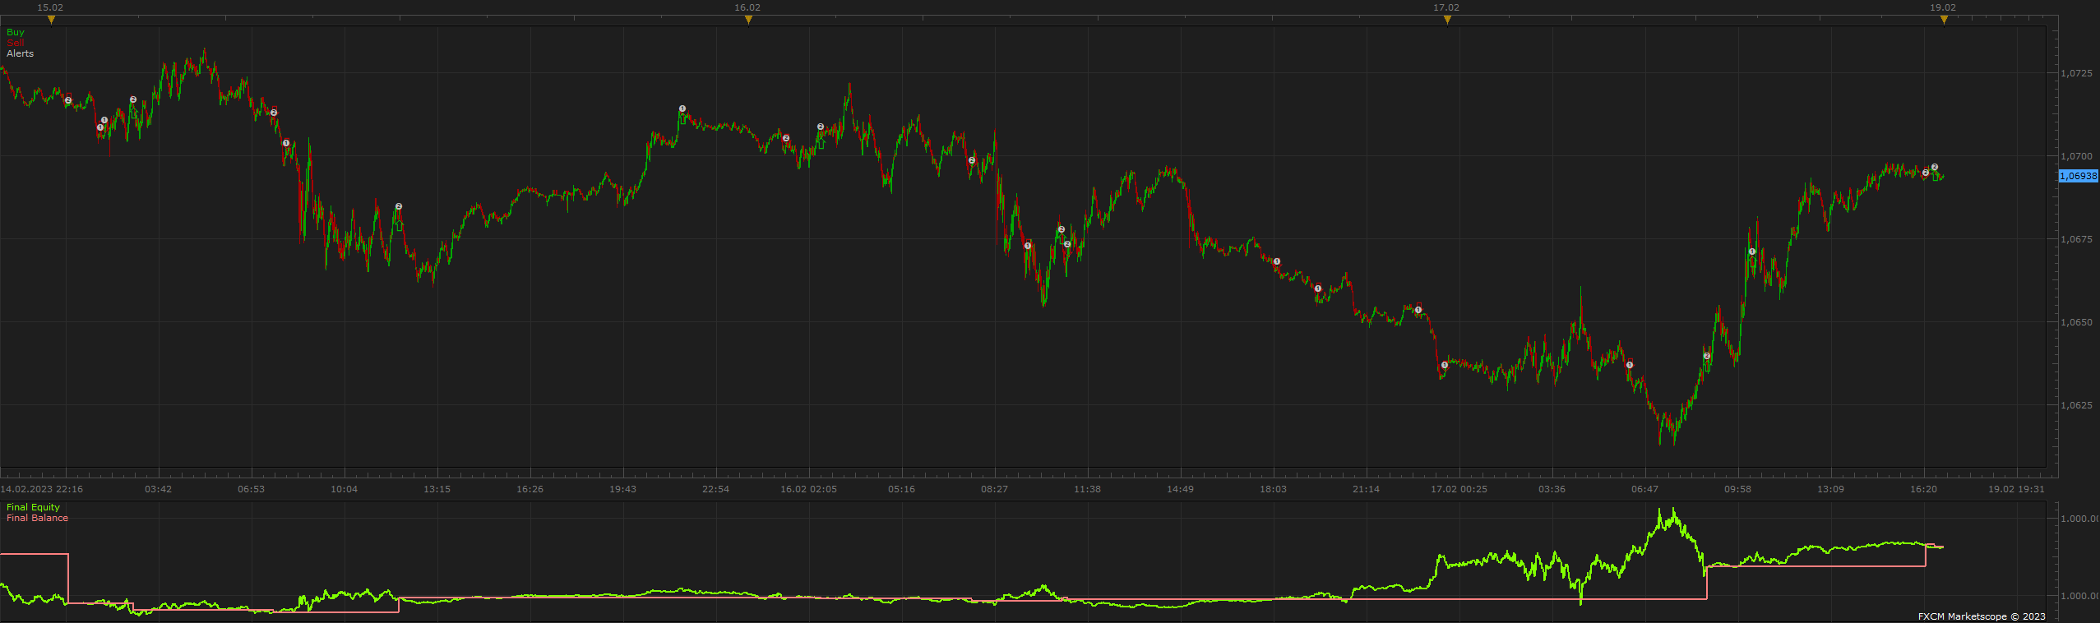This screenshot has width=2100, height=623.
Task: Click the 11:38 time axis label
Action: pyautogui.click(x=1088, y=489)
